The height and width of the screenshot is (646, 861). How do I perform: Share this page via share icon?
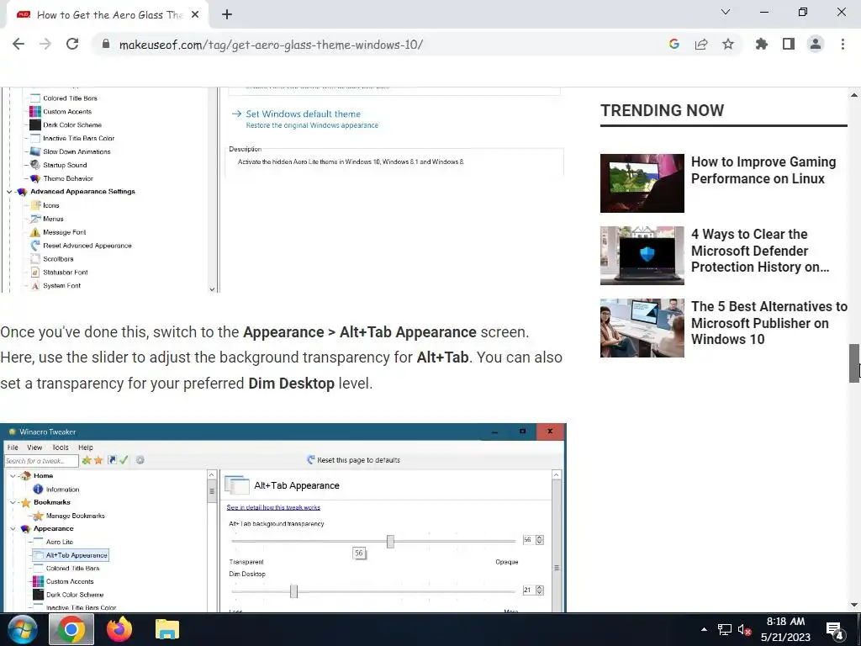click(x=700, y=44)
